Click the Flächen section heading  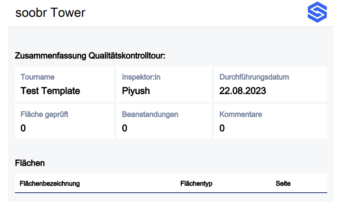click(30, 163)
